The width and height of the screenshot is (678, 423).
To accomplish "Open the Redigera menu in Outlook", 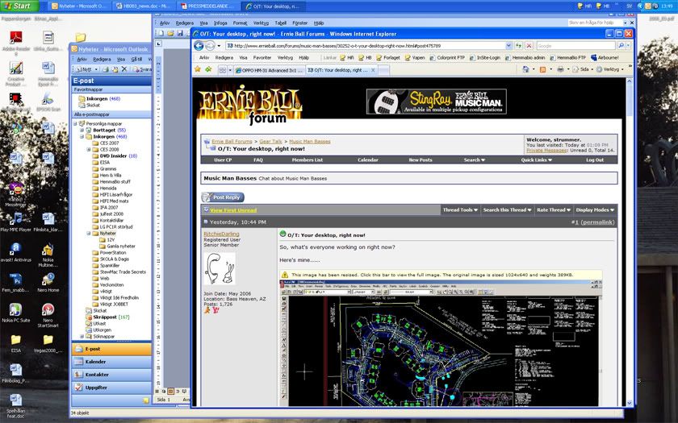I will coord(102,59).
